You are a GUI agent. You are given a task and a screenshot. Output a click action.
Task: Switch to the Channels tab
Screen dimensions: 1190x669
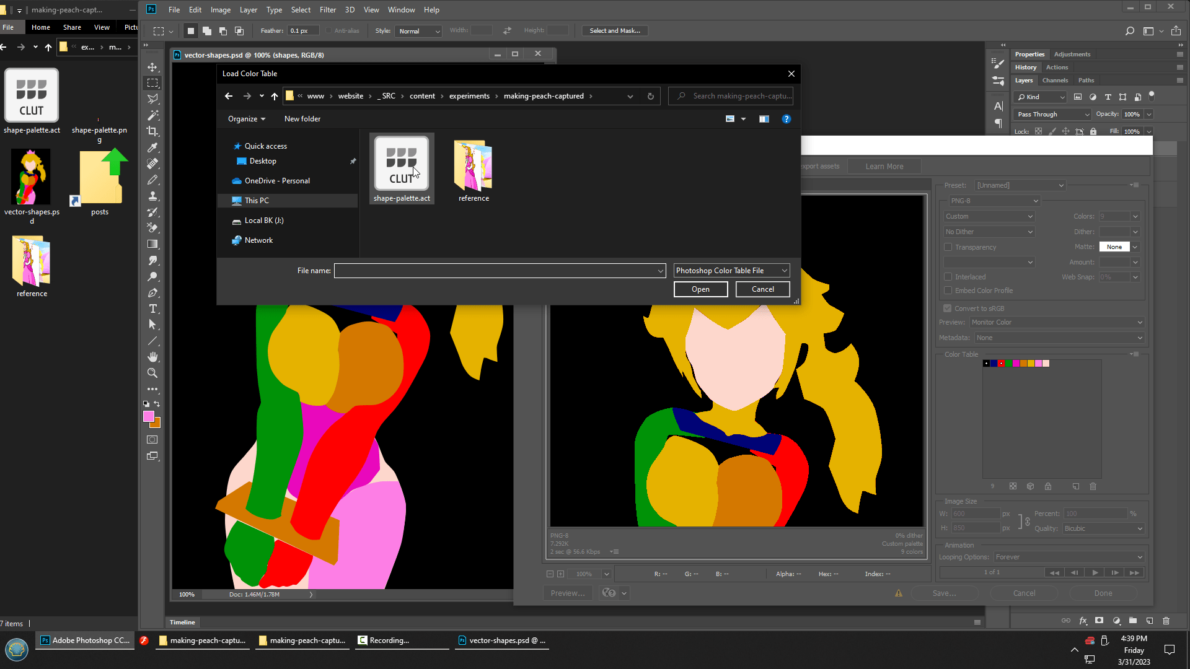coord(1055,81)
